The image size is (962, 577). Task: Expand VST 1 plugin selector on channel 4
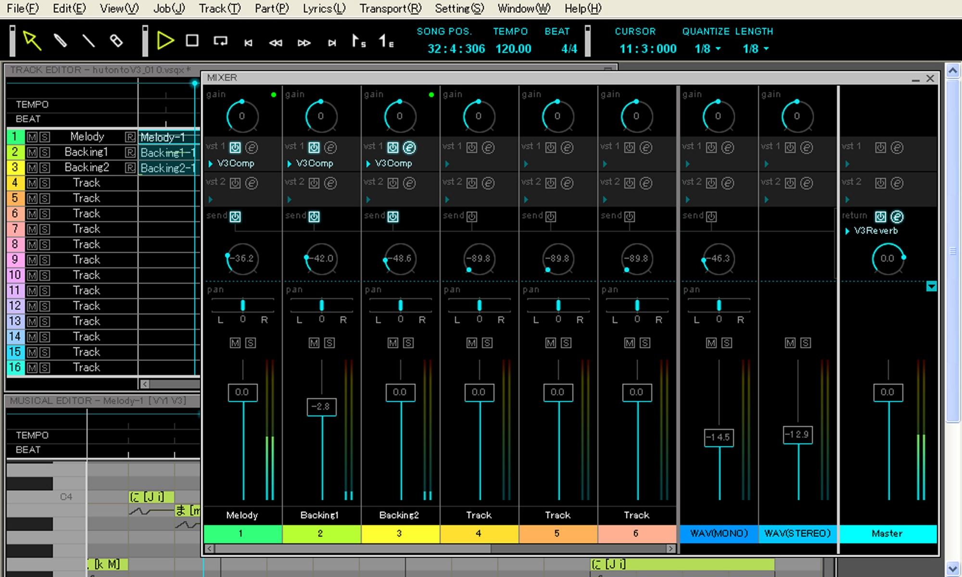(447, 164)
